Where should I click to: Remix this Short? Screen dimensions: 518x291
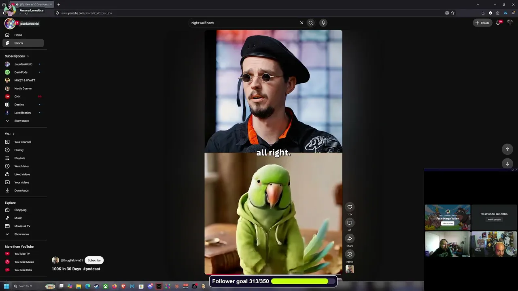(350, 254)
